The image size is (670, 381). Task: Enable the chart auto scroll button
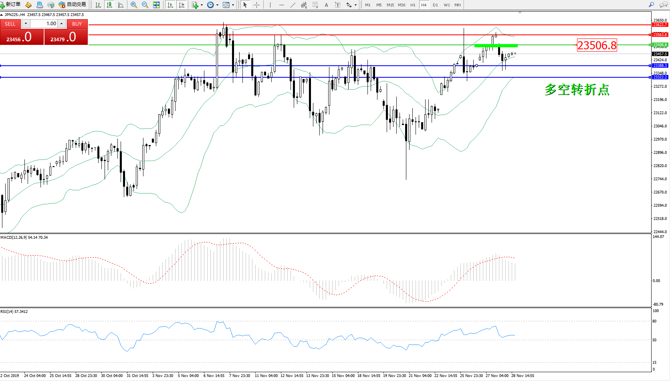coord(170,5)
